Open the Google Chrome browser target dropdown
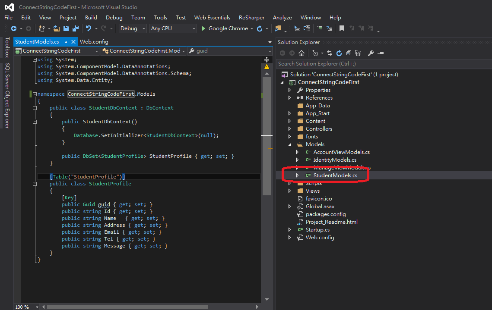This screenshot has height=310, width=492. [x=252, y=28]
